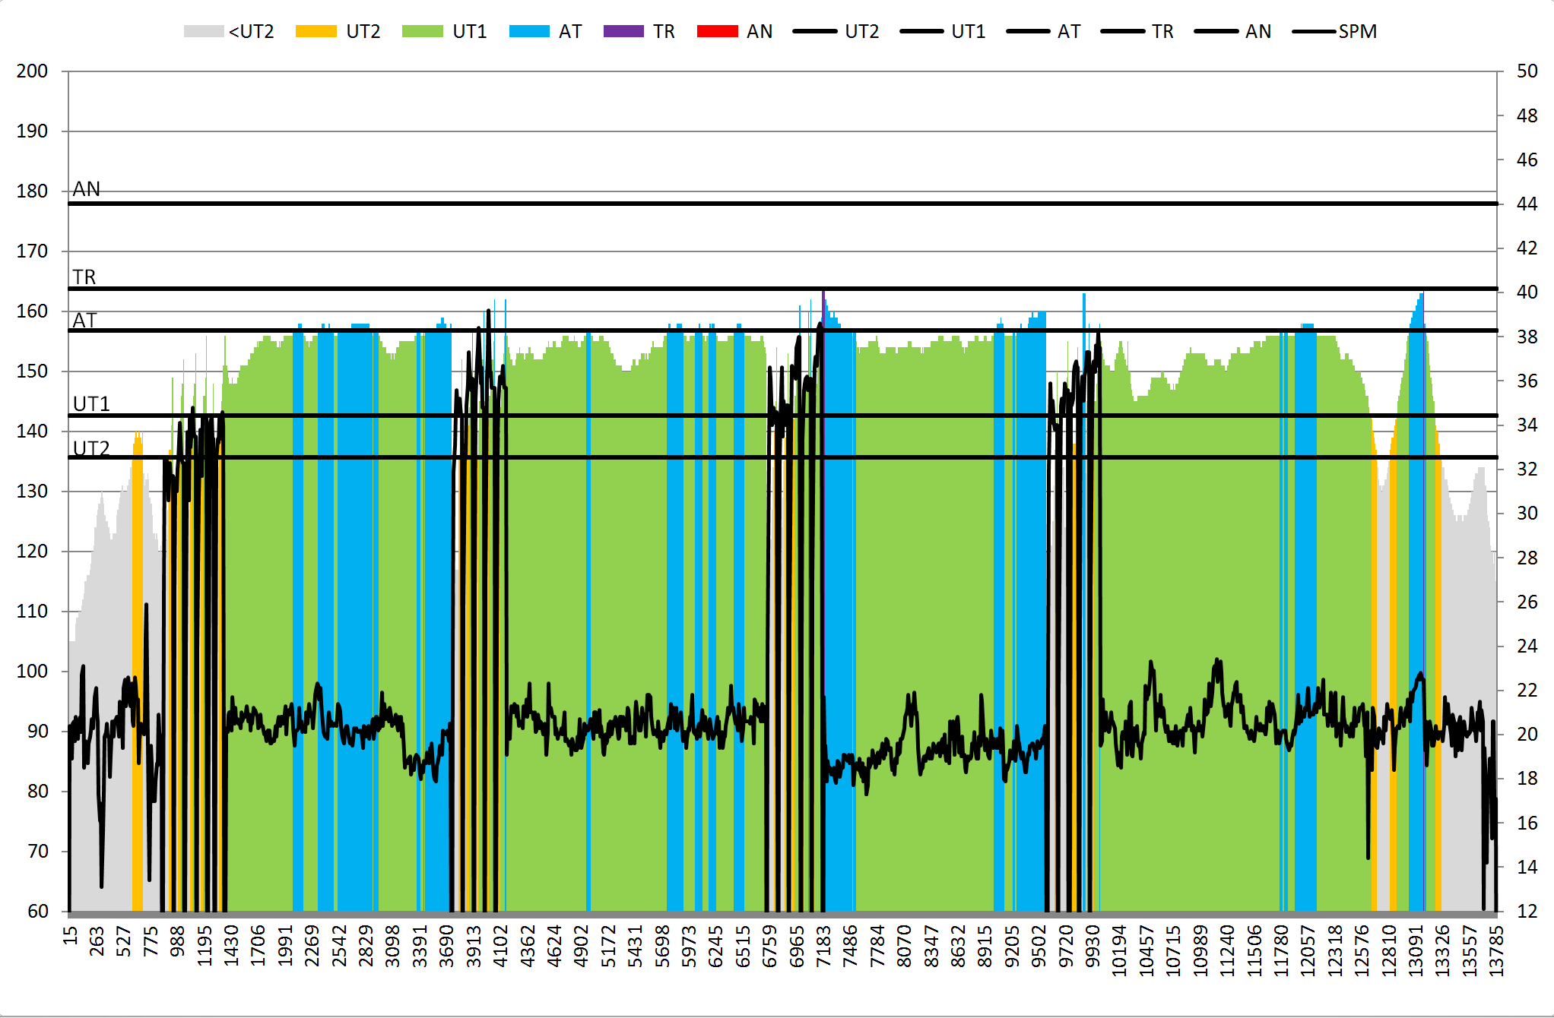Image resolution: width=1554 pixels, height=1018 pixels.
Task: Click the AN threshold label on chart
Action: tap(87, 189)
